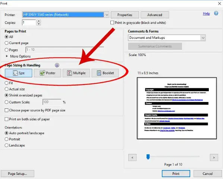Select the Actual size radio button
This screenshot has width=223, height=179.
(6, 89)
